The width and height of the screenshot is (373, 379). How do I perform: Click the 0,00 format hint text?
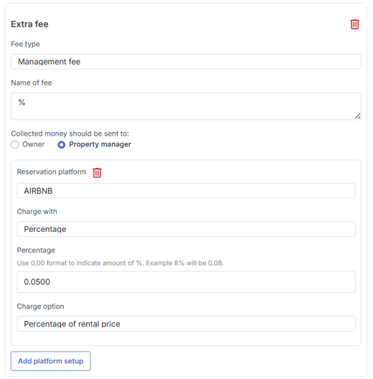point(120,263)
